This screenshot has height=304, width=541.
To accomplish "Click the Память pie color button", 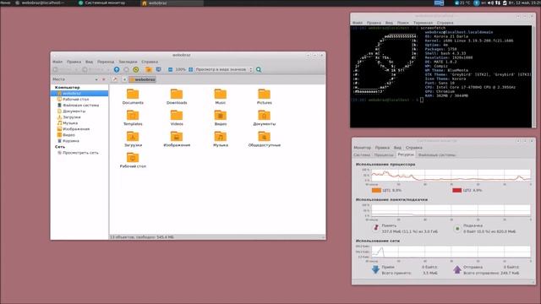I will [376, 228].
